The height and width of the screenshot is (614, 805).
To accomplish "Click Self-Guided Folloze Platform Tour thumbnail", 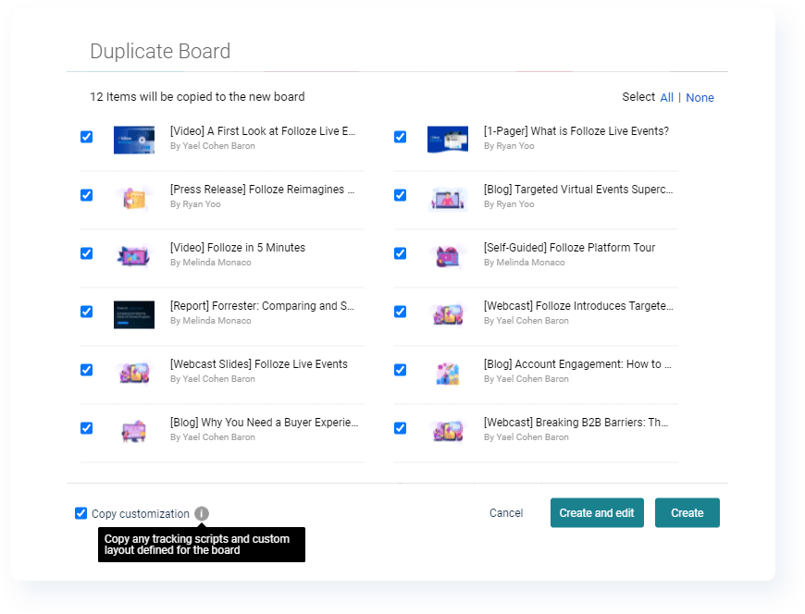I will pyautogui.click(x=447, y=256).
